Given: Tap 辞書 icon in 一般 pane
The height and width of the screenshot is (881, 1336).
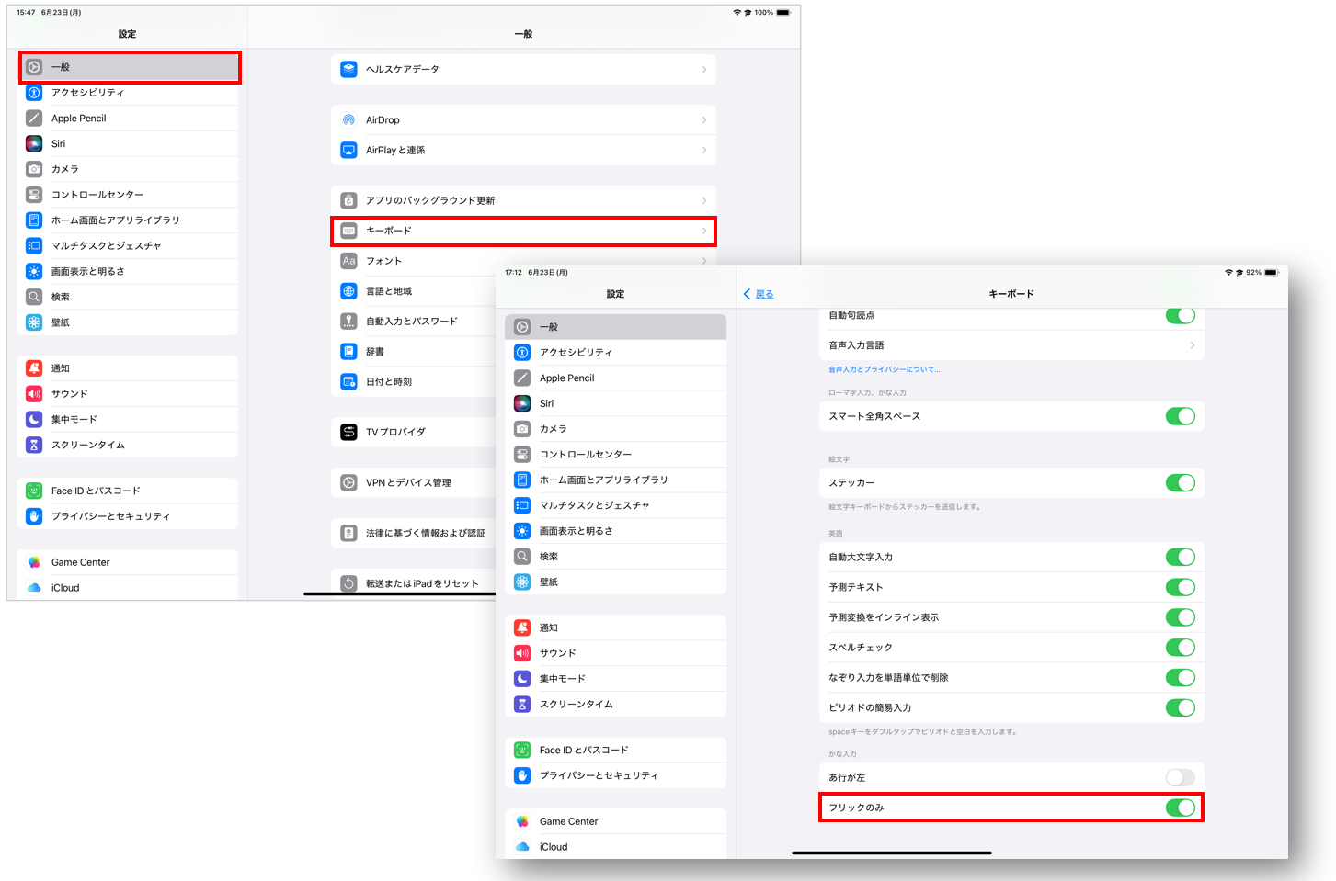Looking at the screenshot, I should click(348, 352).
